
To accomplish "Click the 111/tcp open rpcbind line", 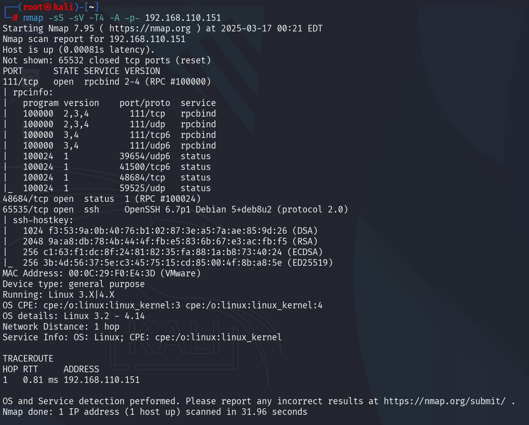I will (107, 82).
